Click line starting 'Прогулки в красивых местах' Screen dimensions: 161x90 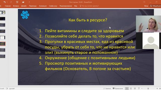[x=89, y=42]
